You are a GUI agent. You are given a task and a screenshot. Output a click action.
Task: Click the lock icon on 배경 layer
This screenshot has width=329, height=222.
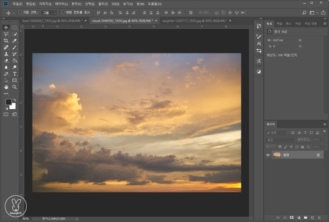(318, 155)
